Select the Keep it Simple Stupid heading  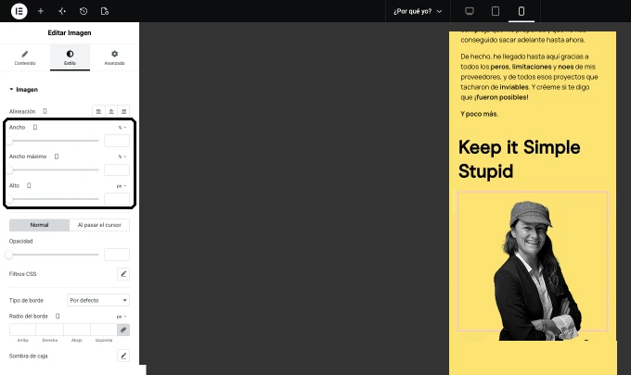(519, 159)
